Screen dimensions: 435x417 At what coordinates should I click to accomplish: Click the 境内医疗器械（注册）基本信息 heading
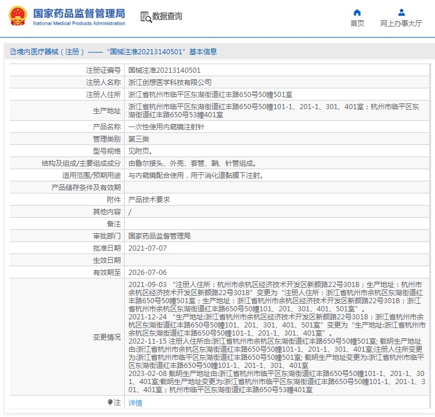114,51
